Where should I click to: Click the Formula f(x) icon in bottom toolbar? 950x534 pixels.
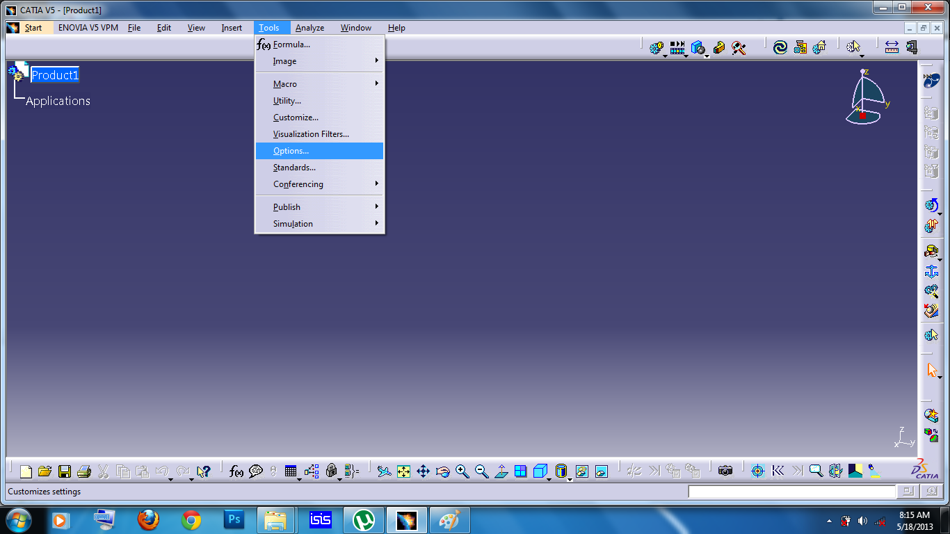coord(236,471)
